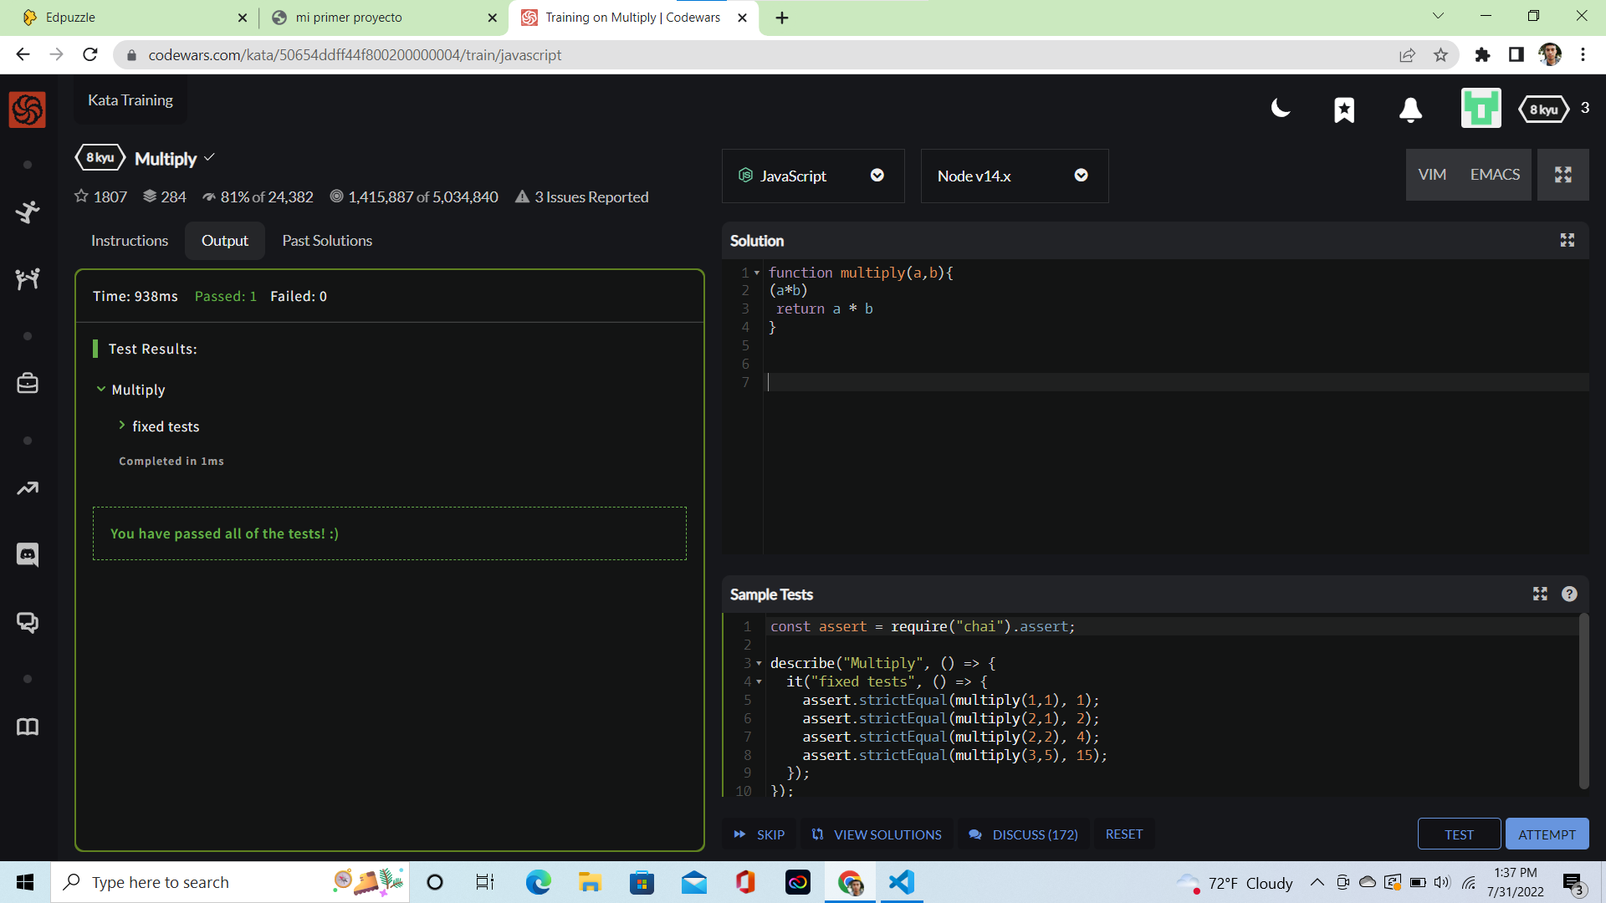Open the leaderboard trending arrow icon

tap(28, 487)
